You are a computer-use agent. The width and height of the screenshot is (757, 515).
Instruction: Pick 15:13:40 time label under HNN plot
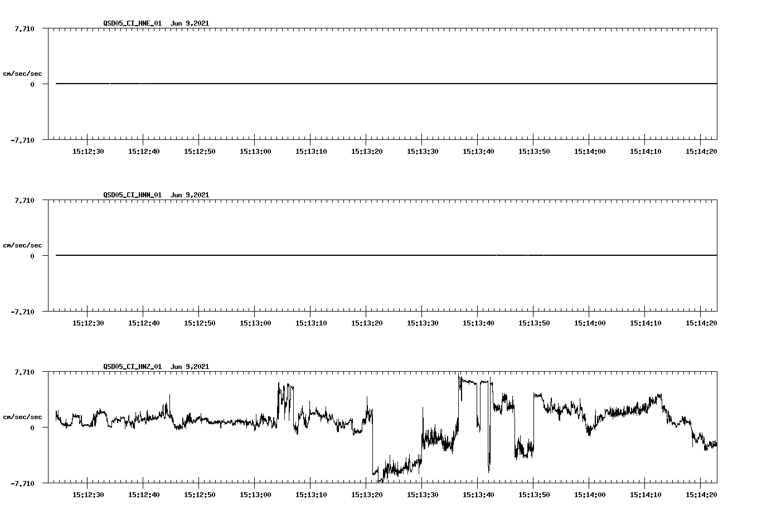point(478,323)
